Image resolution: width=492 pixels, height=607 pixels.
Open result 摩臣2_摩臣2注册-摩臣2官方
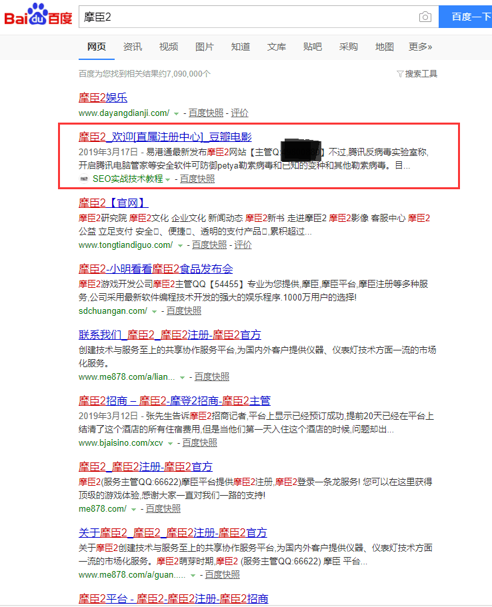click(x=145, y=467)
